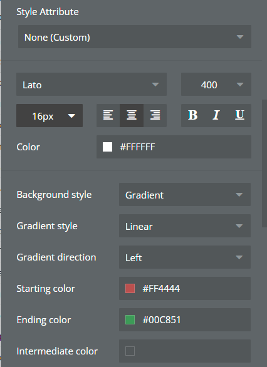
Task: Select right text alignment icon
Action: coord(155,115)
